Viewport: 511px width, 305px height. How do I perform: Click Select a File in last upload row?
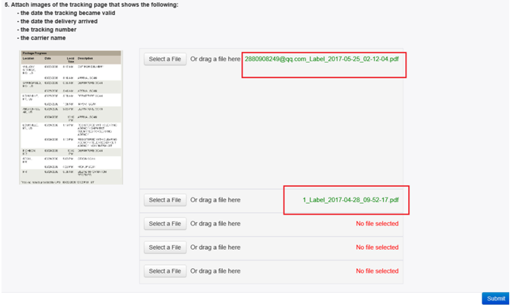[165, 271]
